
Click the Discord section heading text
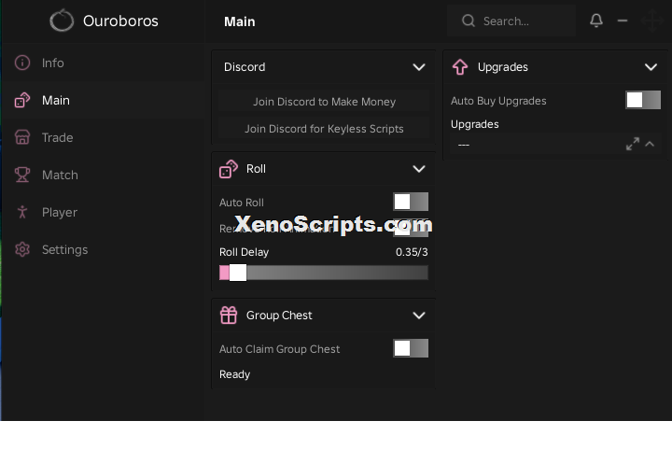[x=245, y=67]
